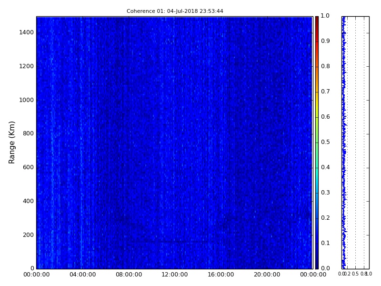The image size is (381, 286).
Task: Click the colorbar 1.0 value label
Action: pos(325,16)
